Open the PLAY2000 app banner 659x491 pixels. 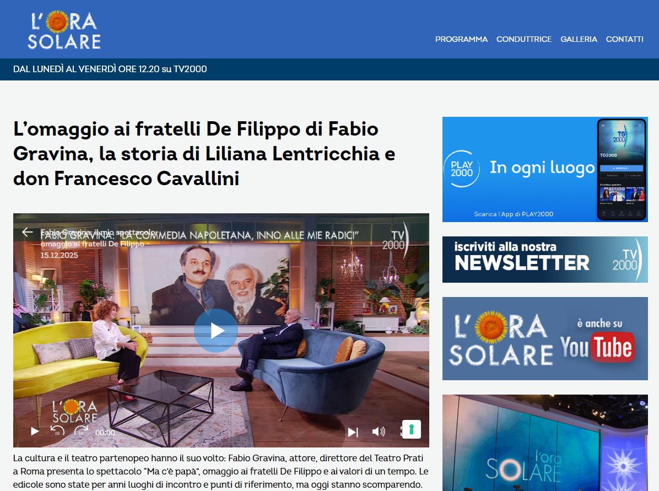pyautogui.click(x=545, y=169)
